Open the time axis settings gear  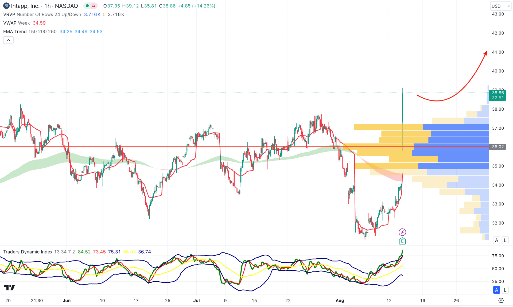(x=501, y=300)
